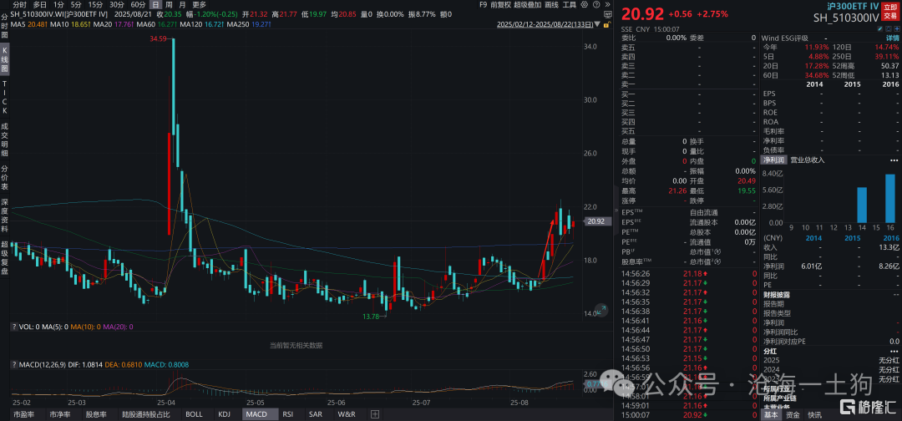Select the 股息率 indicator tab
The height and width of the screenshot is (421, 902).
click(96, 414)
